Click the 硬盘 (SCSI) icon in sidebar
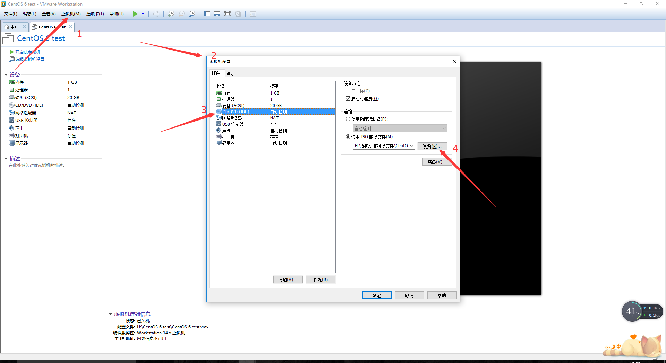 [x=12, y=98]
